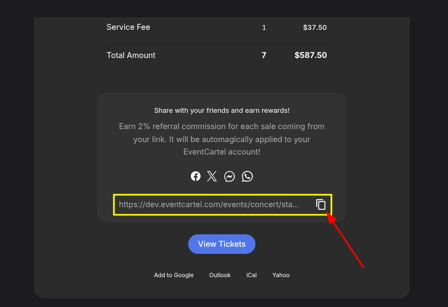Copy the referral link with the copy icon
Screen dimensions: 448x307
click(x=321, y=204)
